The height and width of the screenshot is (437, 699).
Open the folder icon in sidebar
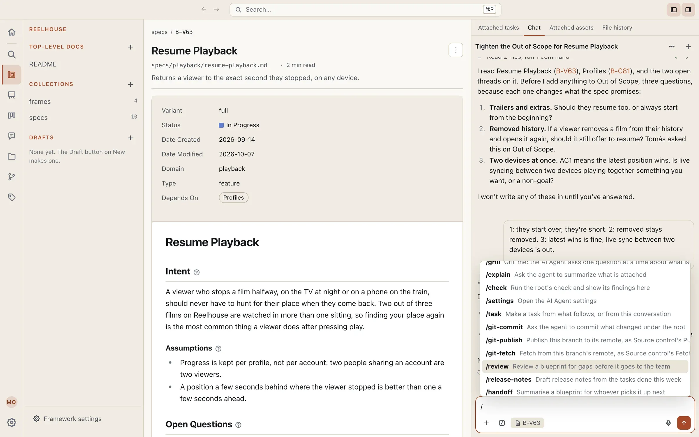point(12,156)
